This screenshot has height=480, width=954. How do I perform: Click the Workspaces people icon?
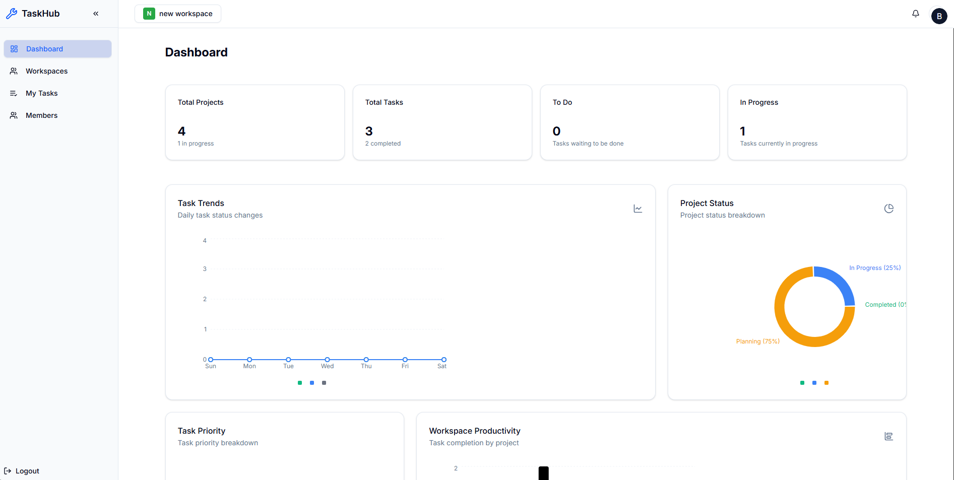pos(14,71)
